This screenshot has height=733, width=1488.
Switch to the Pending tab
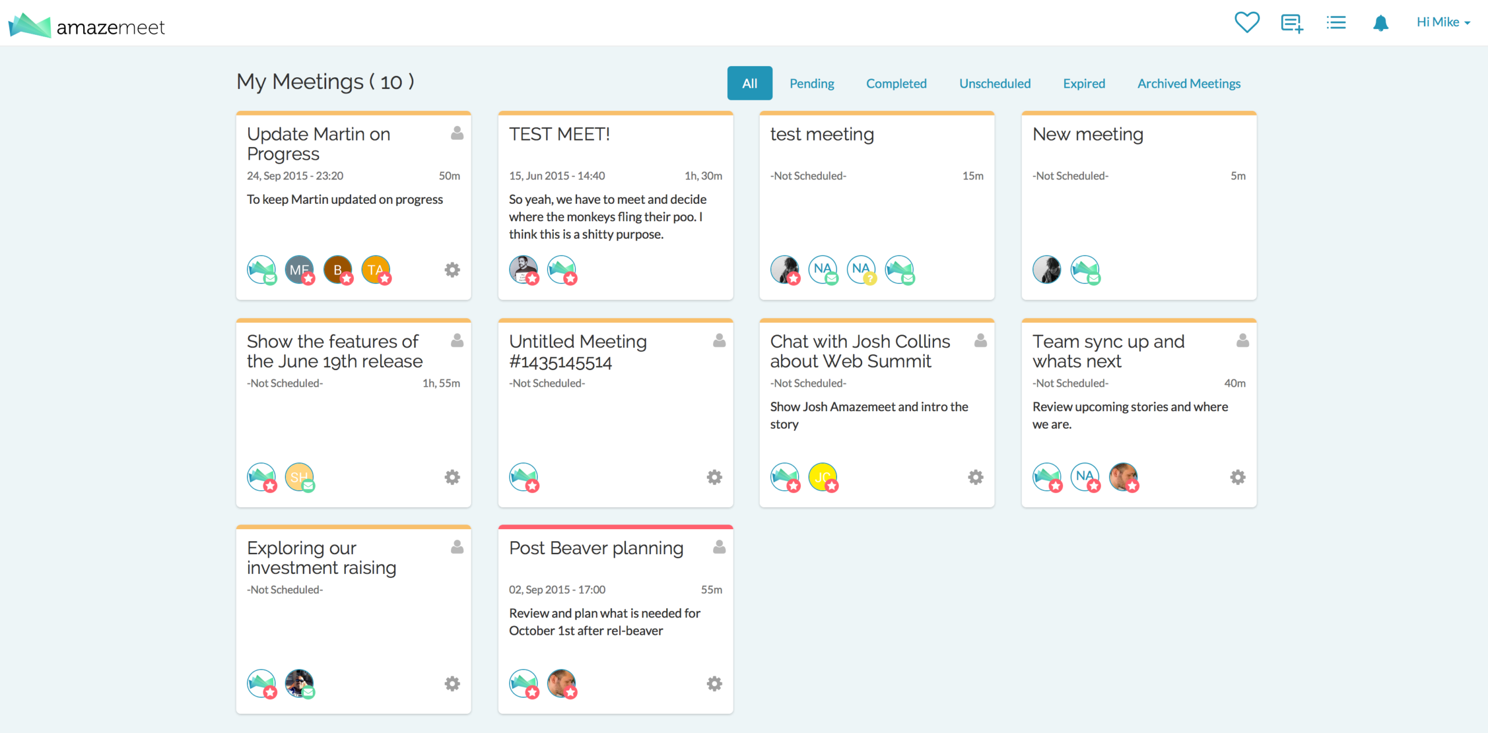(x=811, y=84)
